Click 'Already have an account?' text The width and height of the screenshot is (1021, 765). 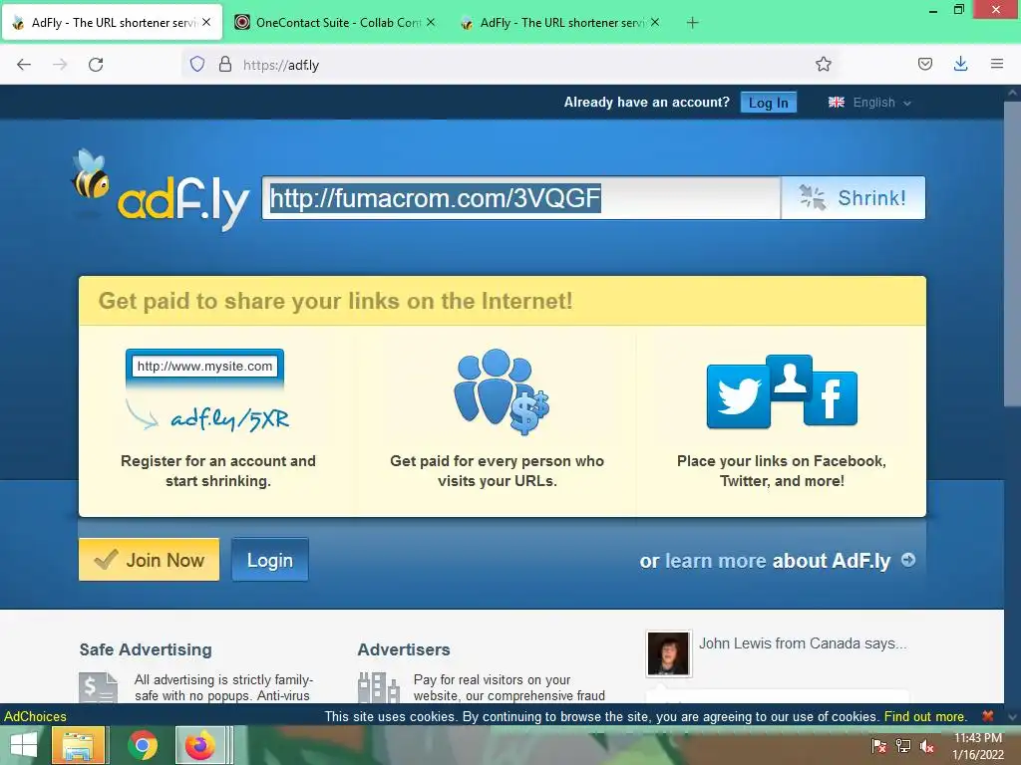click(x=646, y=103)
